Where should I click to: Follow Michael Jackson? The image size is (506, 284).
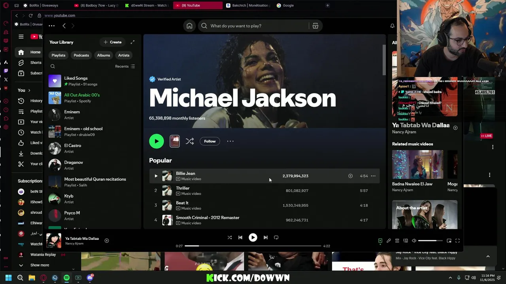pos(210,141)
